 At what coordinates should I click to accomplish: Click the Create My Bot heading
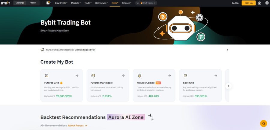coord(57,62)
